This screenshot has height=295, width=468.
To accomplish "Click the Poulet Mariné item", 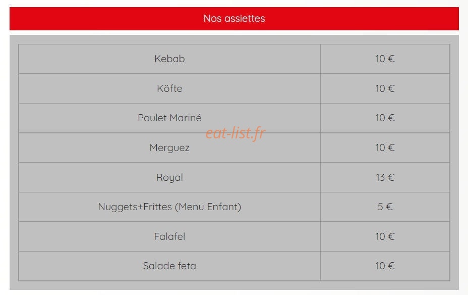I will 169,118.
